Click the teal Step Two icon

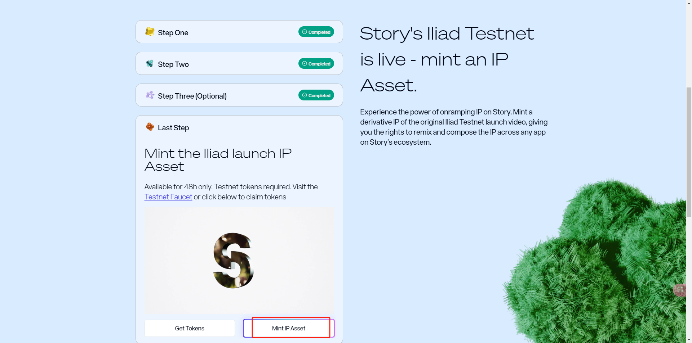pyautogui.click(x=150, y=64)
